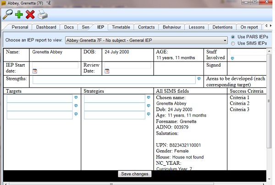
Task: Open the Sen tab
Action: pyautogui.click(x=85, y=27)
